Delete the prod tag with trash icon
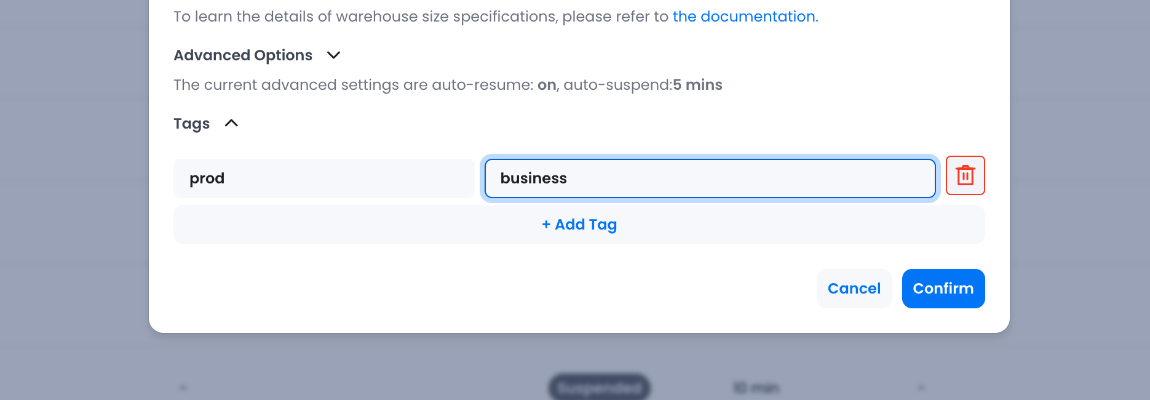The height and width of the screenshot is (400, 1150). (x=965, y=176)
